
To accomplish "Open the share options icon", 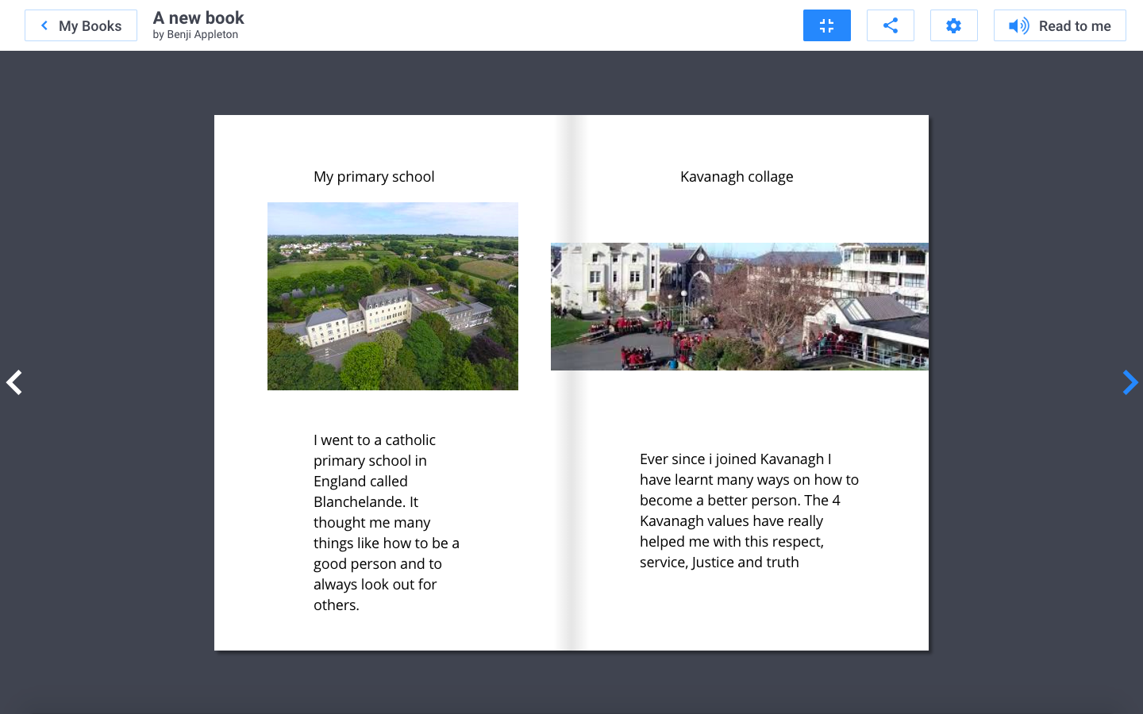I will coord(890,25).
